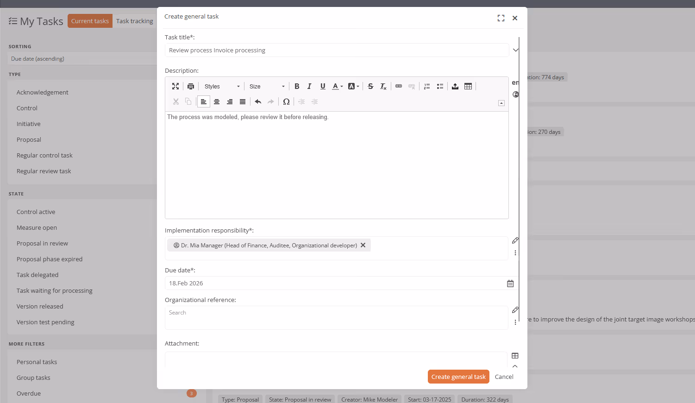695x403 pixels.
Task: Filter by Control type
Action: [27, 108]
